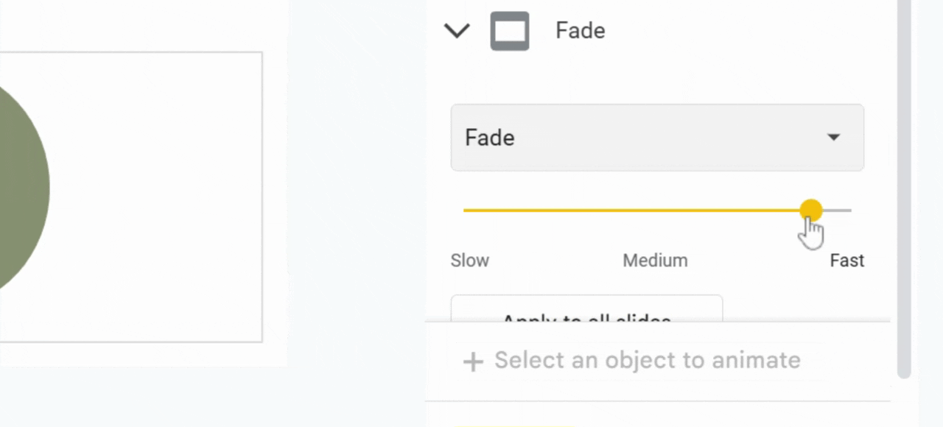The height and width of the screenshot is (427, 943).
Task: Click Select an object to animate
Action: point(647,361)
